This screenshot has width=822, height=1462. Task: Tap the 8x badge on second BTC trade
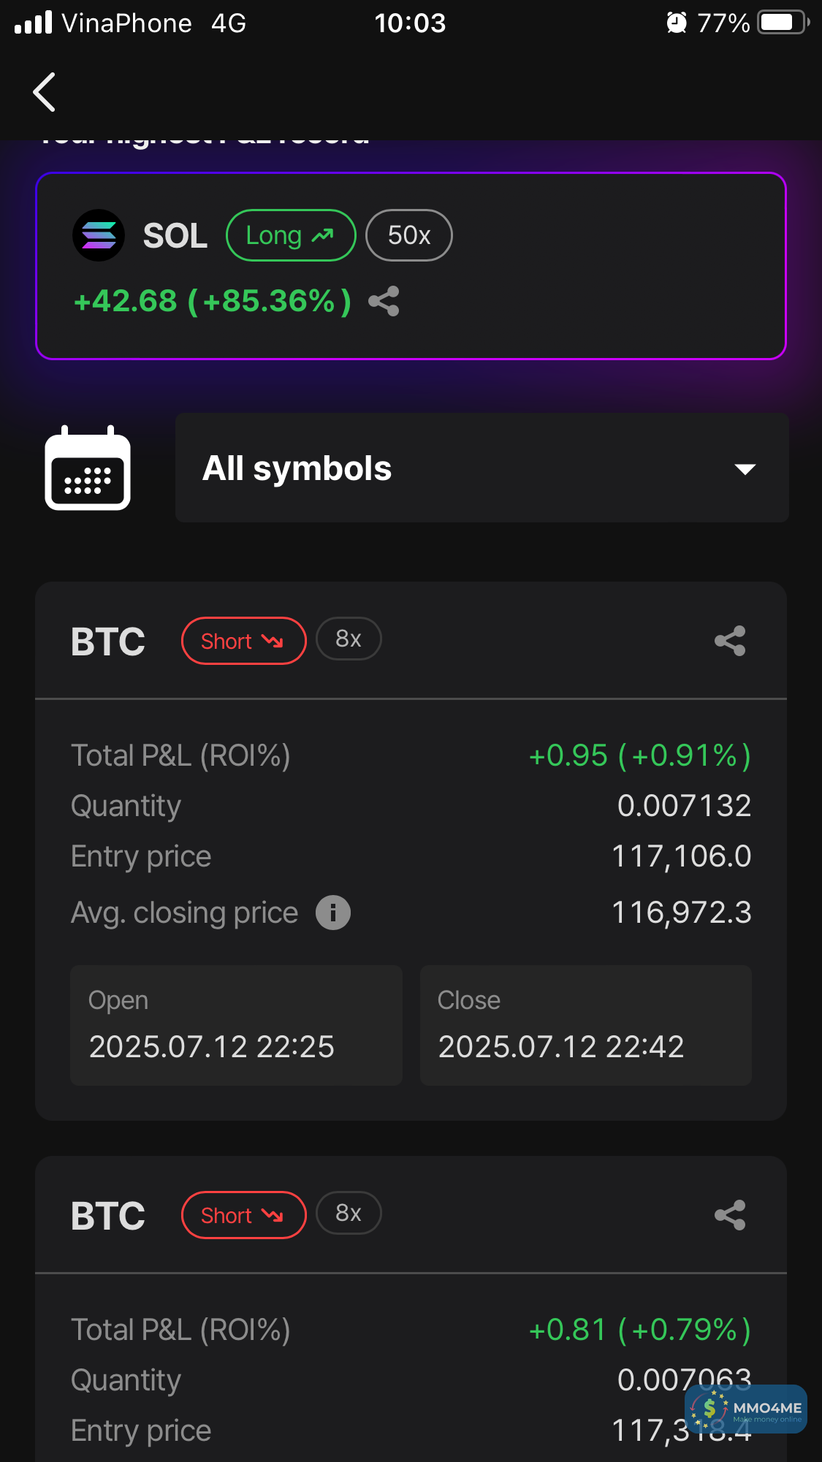coord(349,1214)
